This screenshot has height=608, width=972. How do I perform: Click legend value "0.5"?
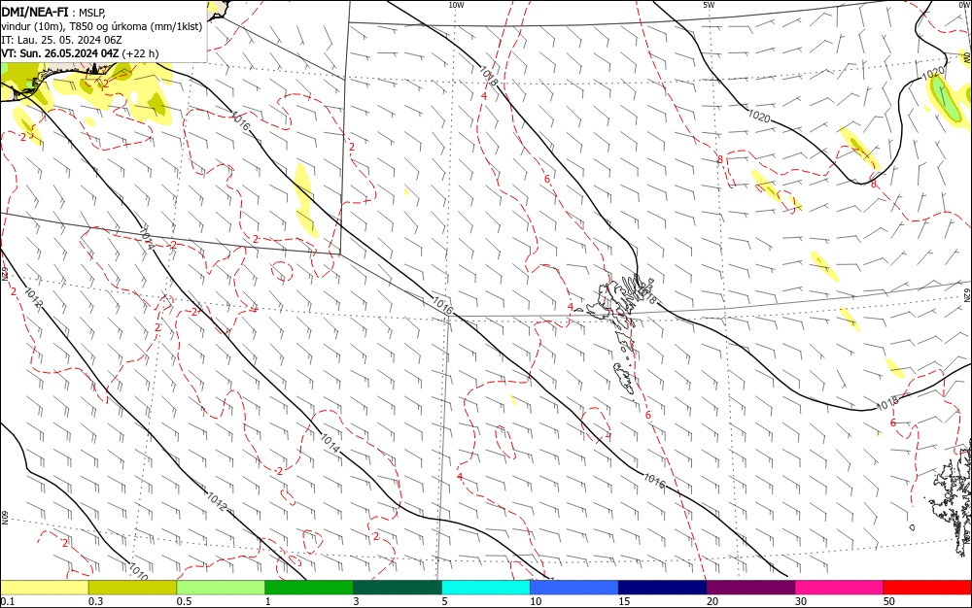pos(184,601)
